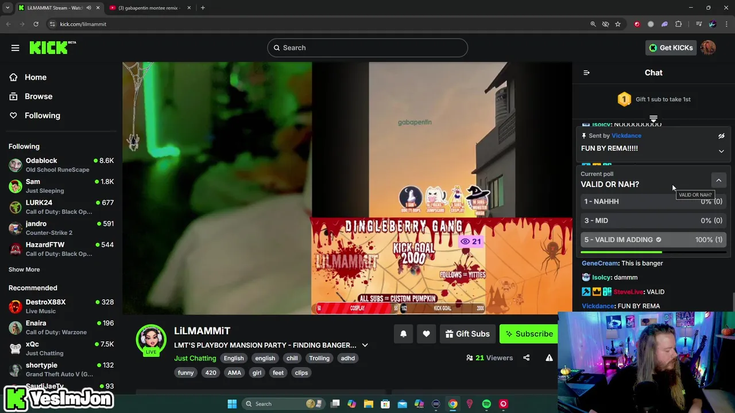Click the Kick search field
735x413 pixels.
tap(367, 48)
